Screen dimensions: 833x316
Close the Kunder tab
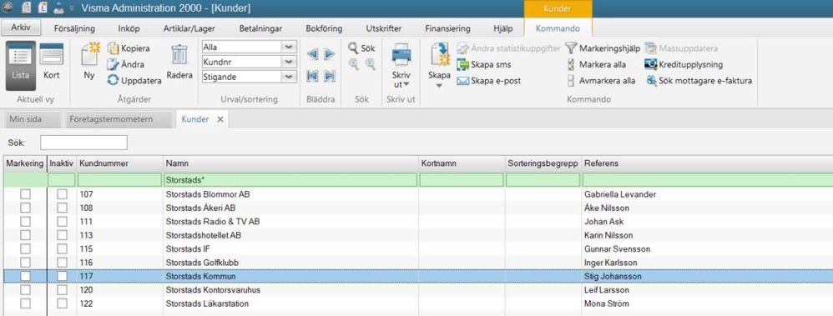point(220,119)
